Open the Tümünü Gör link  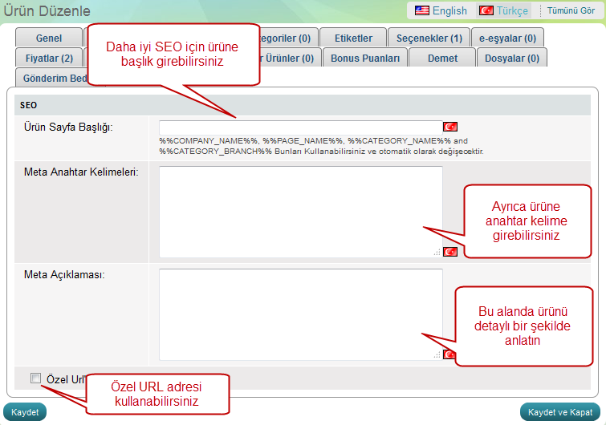click(571, 10)
